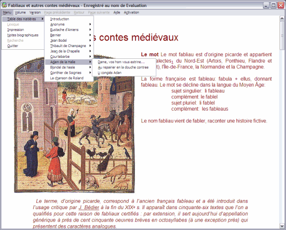Open Notes biographiques entry
Image resolution: width=286 pixels, height=230 pixels.
pyautogui.click(x=23, y=35)
